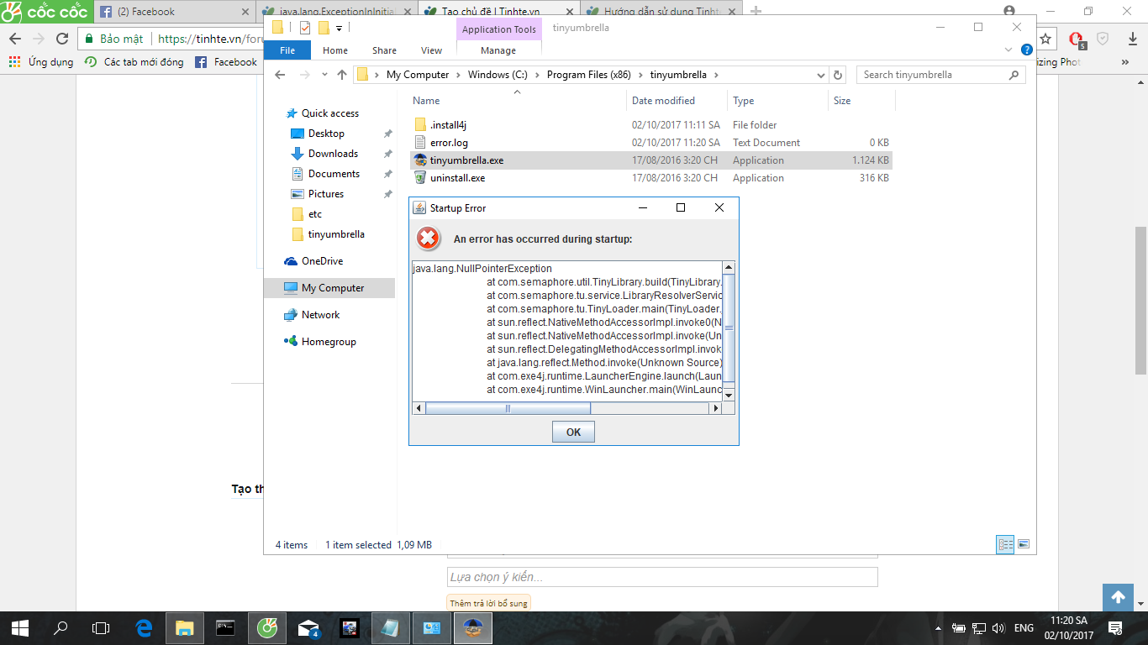Click Properties icon in quick access toolbar

305,28
